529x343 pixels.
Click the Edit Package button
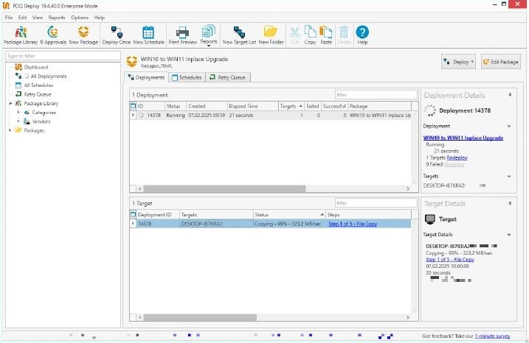click(x=501, y=62)
